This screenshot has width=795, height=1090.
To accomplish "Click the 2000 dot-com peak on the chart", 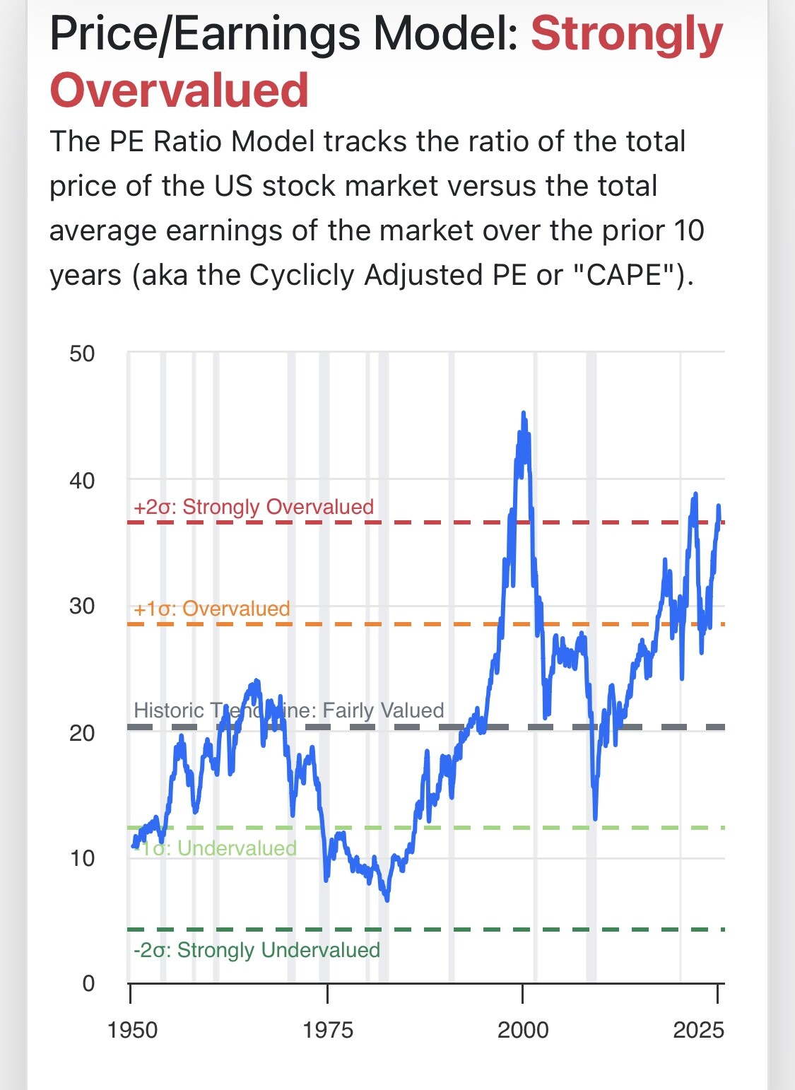I will [523, 413].
